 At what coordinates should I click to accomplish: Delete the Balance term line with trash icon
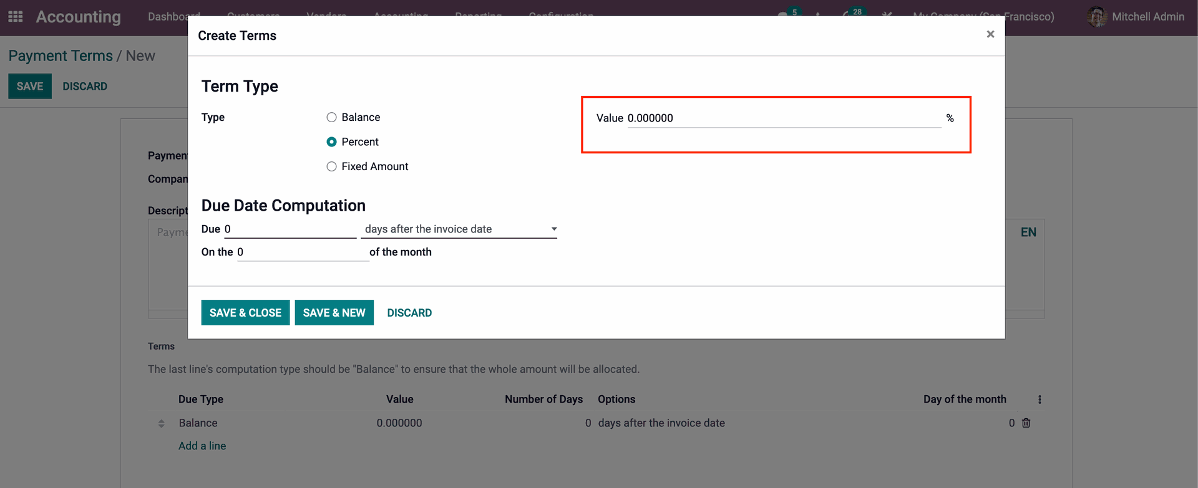pyautogui.click(x=1026, y=423)
